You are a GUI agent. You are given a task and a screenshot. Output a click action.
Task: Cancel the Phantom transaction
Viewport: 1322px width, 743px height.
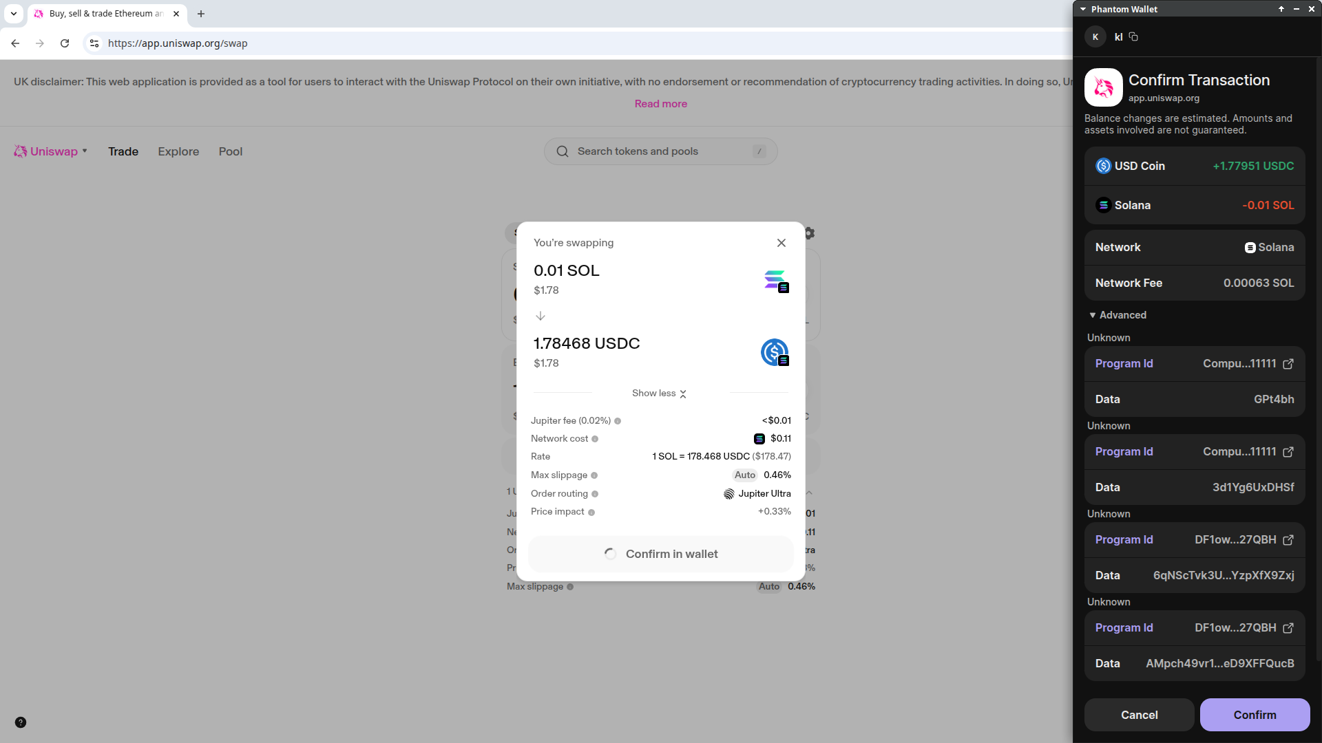point(1139,715)
